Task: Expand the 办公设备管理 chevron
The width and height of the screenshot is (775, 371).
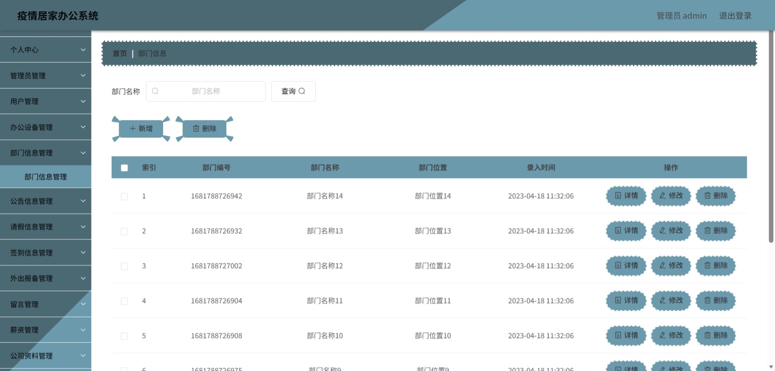Action: (83, 127)
